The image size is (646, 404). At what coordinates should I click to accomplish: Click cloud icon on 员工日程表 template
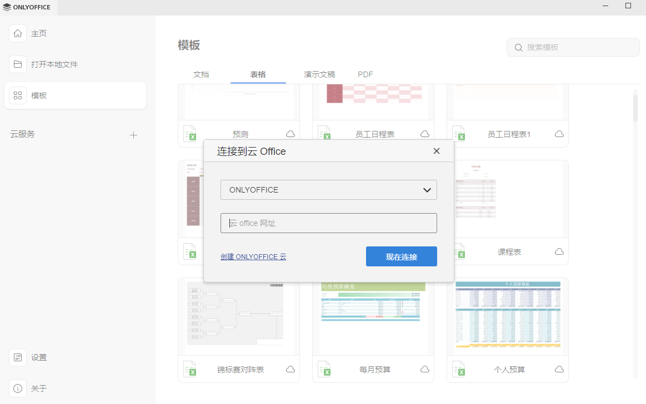[x=425, y=134]
